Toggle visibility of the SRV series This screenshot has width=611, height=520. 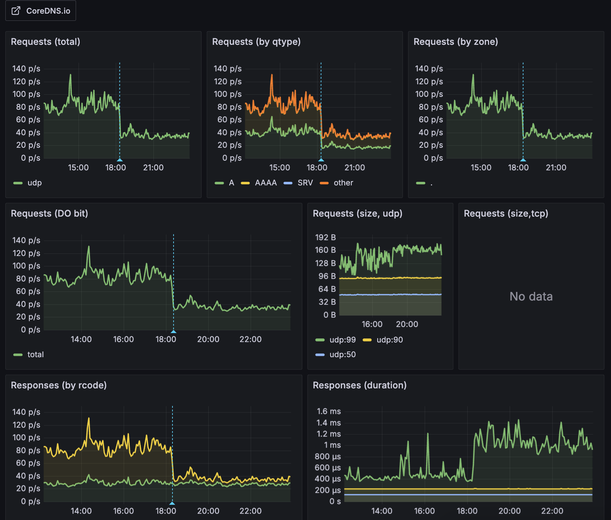coord(305,183)
